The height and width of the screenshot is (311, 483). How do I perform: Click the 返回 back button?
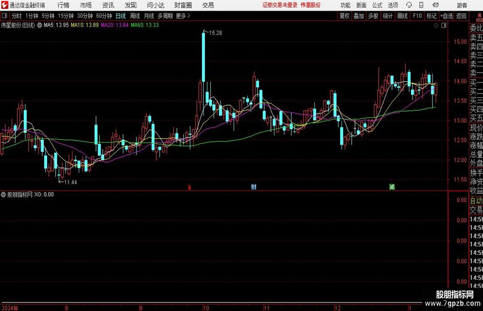[x=461, y=16]
